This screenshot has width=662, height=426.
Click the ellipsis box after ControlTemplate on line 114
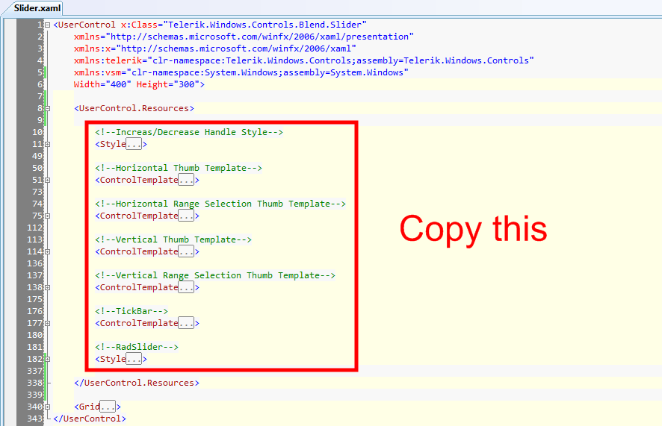[x=186, y=251]
